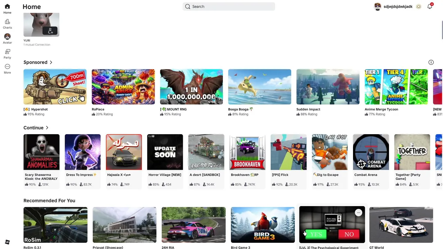Open the Avatar sidebar icon
The image size is (443, 249).
pyautogui.click(x=7, y=36)
